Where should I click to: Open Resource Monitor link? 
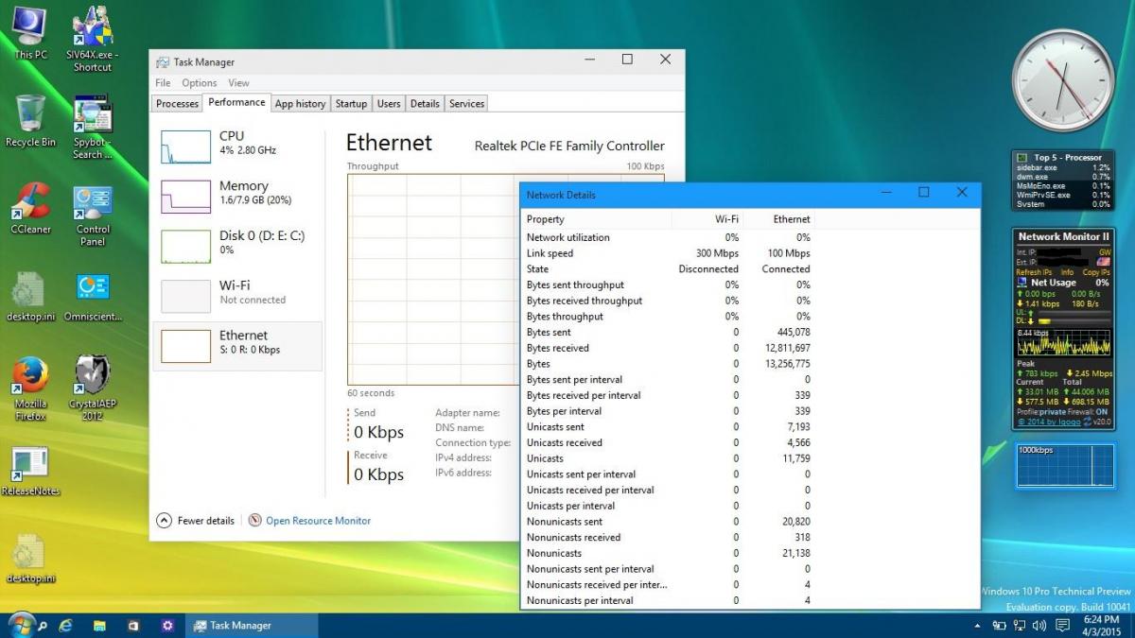pos(318,521)
